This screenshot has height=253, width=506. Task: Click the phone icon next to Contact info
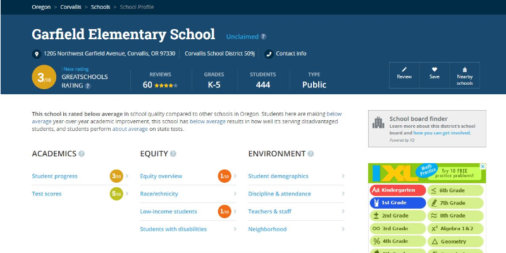tap(269, 54)
